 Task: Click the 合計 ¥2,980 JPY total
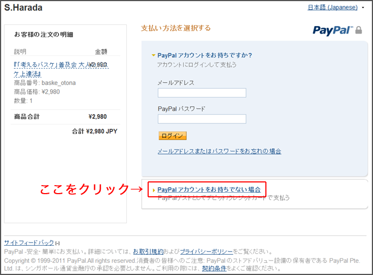click(x=95, y=131)
